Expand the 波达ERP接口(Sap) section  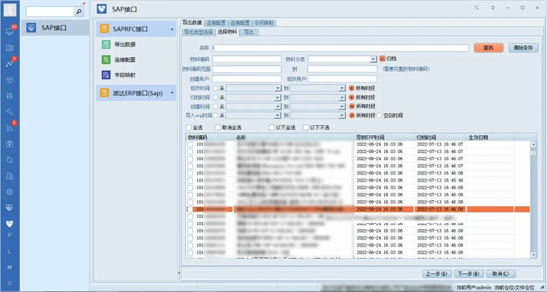point(172,93)
